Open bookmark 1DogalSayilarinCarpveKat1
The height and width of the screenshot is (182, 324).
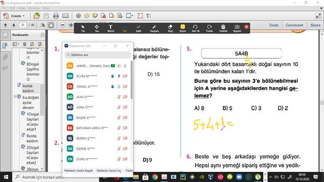click(x=32, y=122)
